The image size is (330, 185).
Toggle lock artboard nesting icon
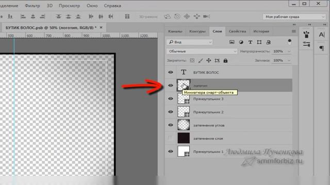pos(217,61)
